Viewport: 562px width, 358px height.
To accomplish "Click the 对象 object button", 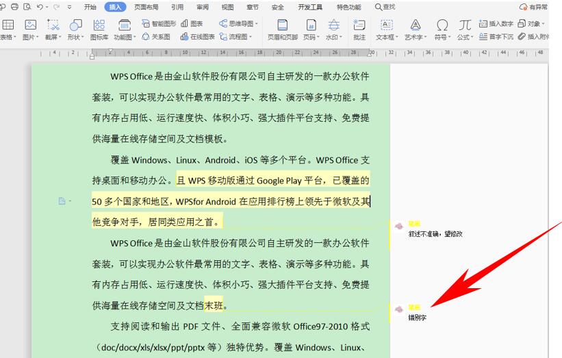I will pyautogui.click(x=531, y=24).
